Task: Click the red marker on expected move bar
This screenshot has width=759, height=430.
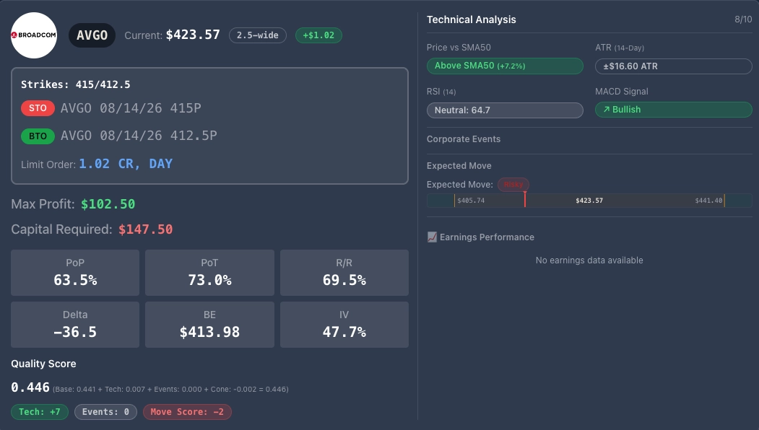Action: coord(525,199)
